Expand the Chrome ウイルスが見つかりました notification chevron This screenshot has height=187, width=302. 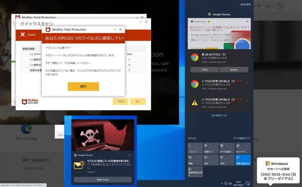point(247,83)
